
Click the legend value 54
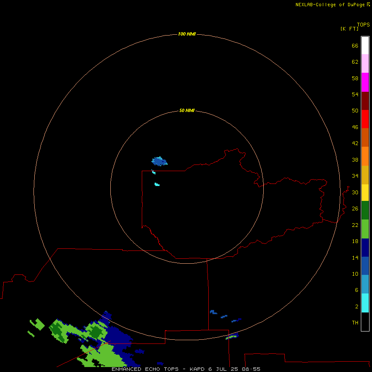pyautogui.click(x=355, y=94)
